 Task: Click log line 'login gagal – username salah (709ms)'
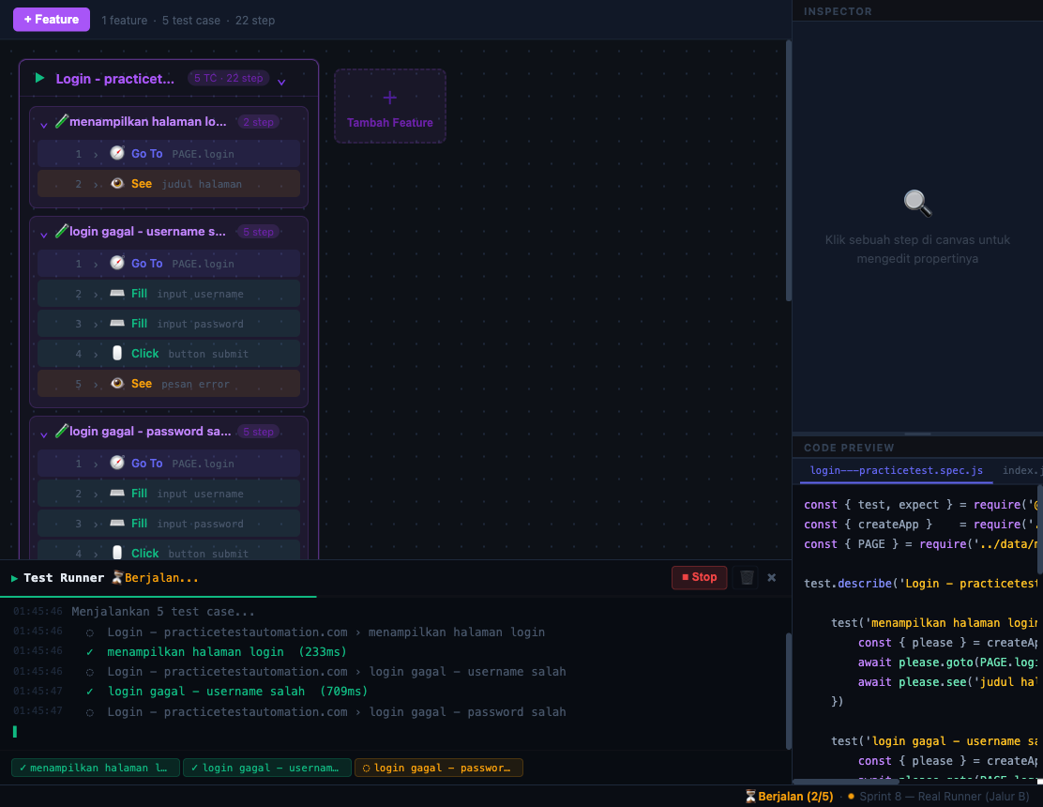[x=237, y=692]
